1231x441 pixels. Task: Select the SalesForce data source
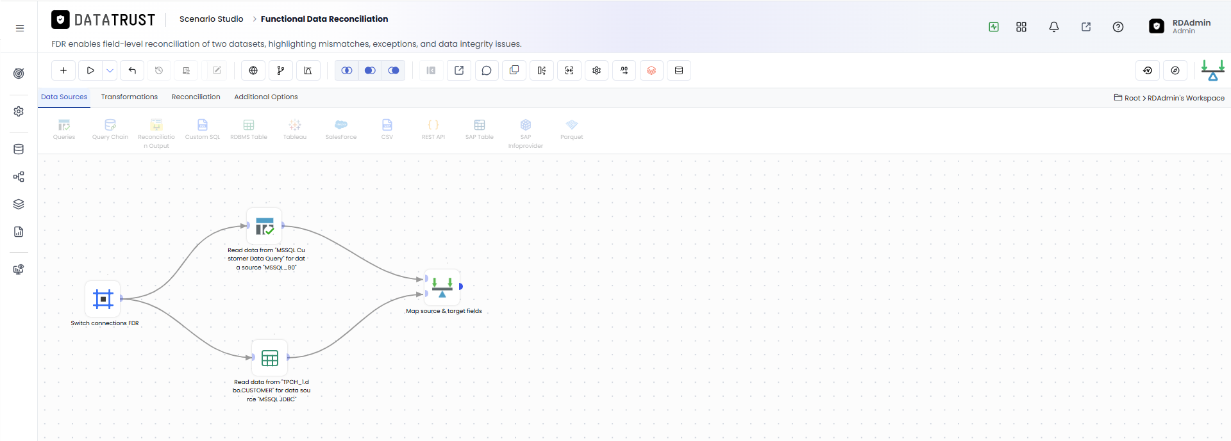click(x=341, y=129)
